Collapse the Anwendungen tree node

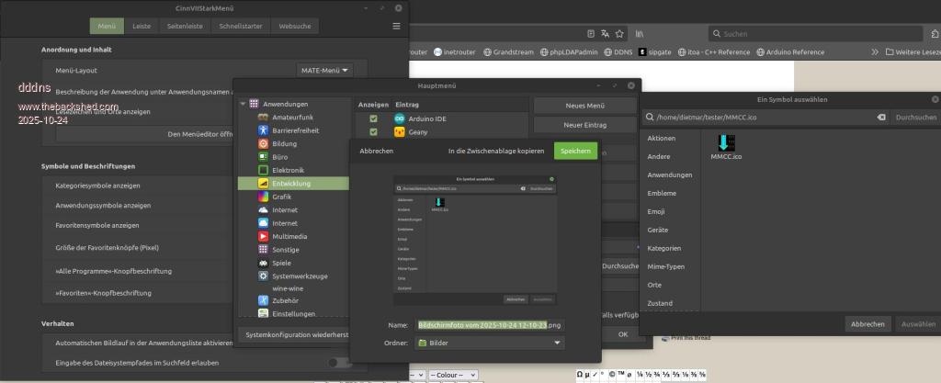[x=244, y=104]
